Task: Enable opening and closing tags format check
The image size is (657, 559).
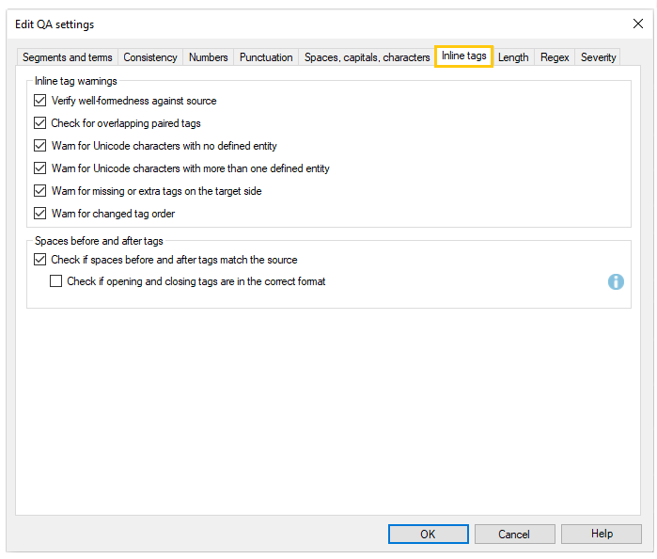Action: click(56, 281)
